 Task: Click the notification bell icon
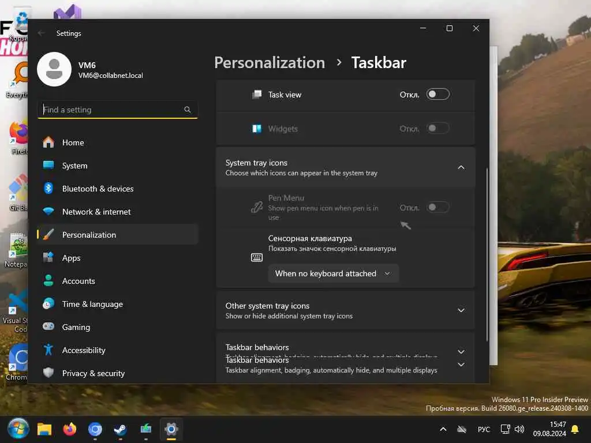pyautogui.click(x=575, y=429)
